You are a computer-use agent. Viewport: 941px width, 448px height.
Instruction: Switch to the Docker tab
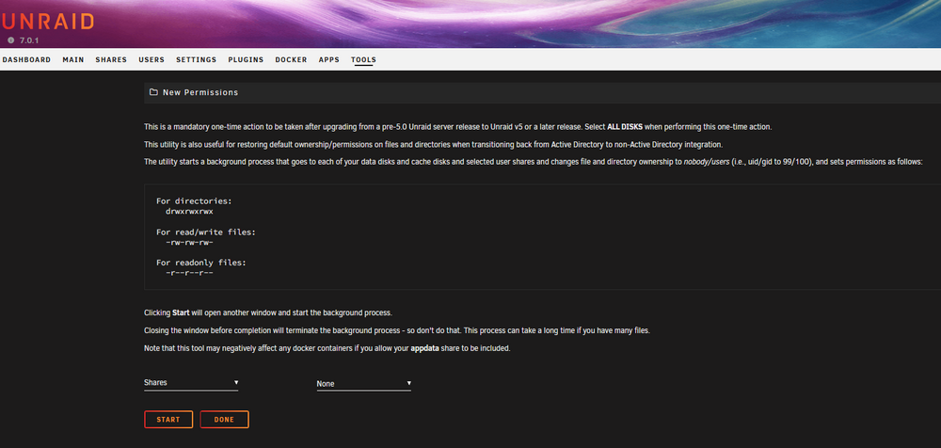291,60
